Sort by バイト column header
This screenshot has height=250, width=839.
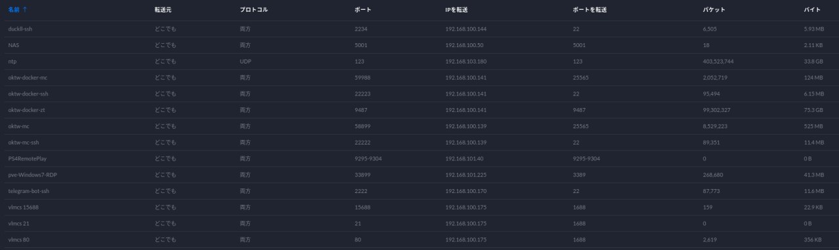pos(812,10)
